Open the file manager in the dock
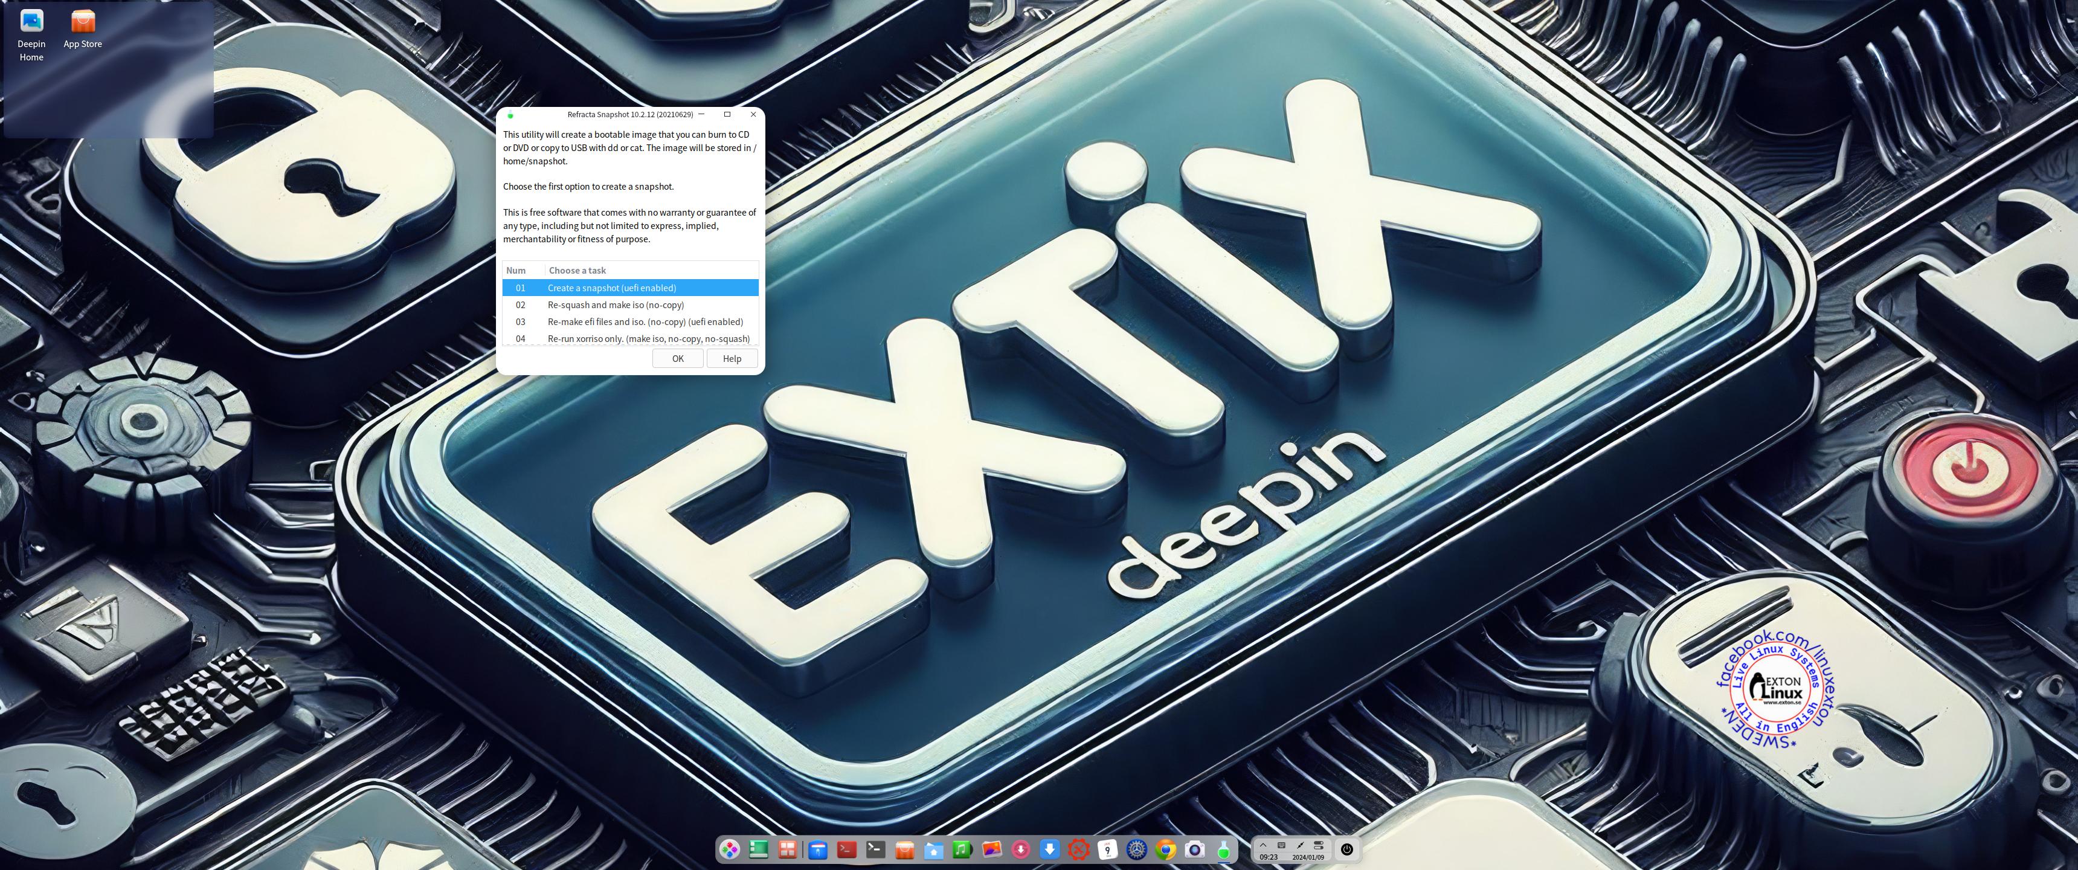The image size is (2078, 870). [934, 850]
